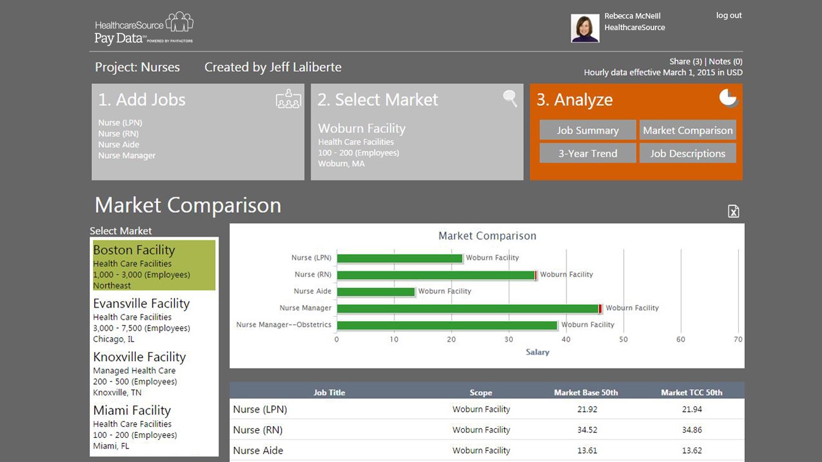Viewport: 822px width, 462px height.
Task: Open Rebecca McNeill profile photo
Action: pos(585,28)
